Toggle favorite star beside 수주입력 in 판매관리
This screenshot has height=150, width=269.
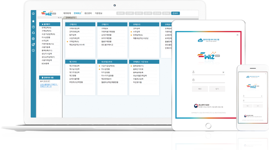(x=131, y=32)
